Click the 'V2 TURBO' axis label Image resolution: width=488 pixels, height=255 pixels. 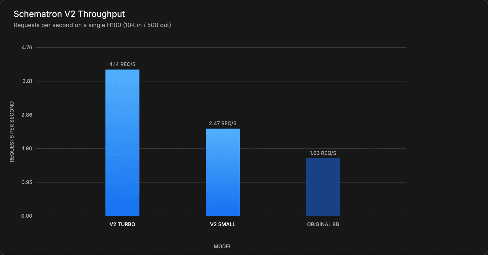point(122,224)
